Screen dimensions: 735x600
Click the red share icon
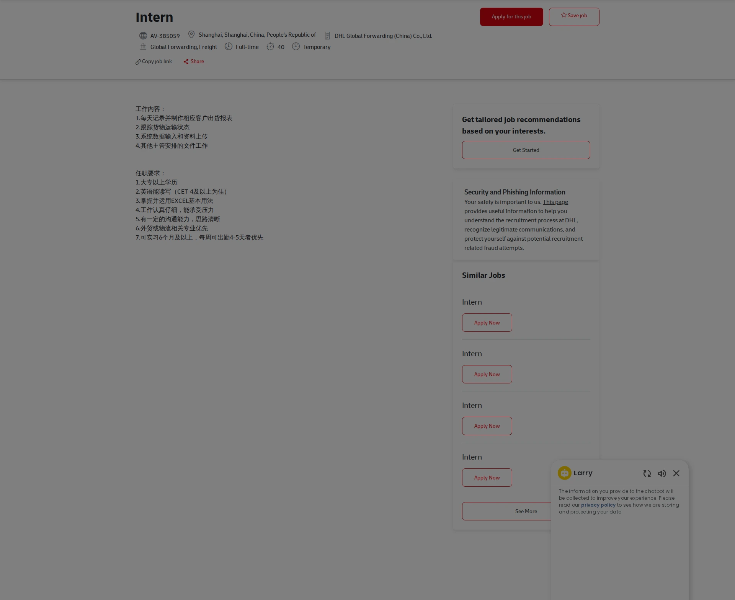(x=186, y=62)
